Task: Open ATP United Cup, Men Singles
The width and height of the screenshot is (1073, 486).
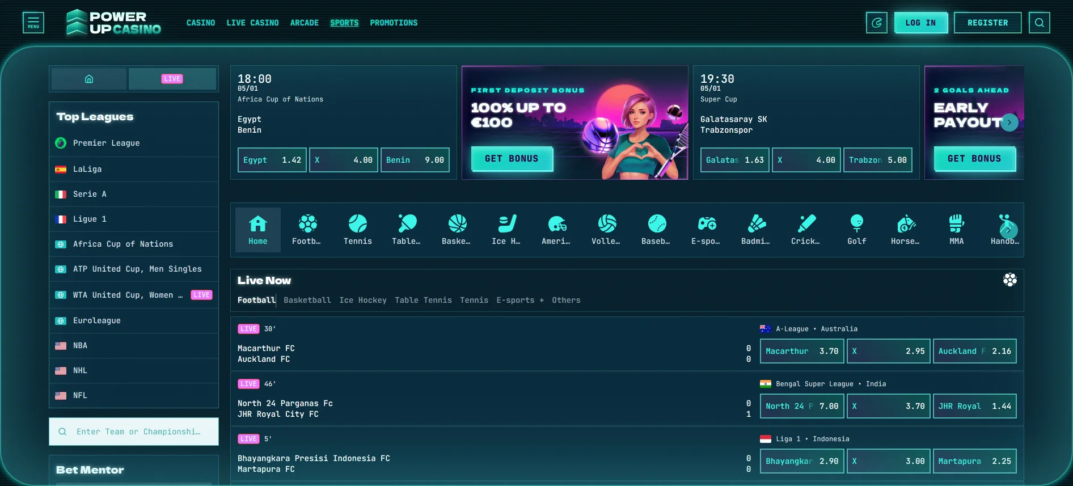Action: (x=134, y=269)
